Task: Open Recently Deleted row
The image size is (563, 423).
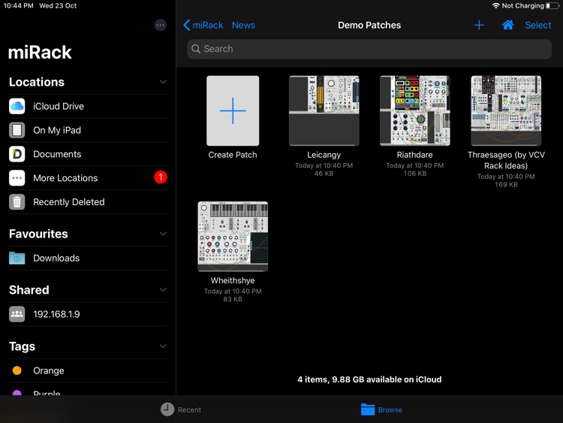Action: tap(88, 202)
